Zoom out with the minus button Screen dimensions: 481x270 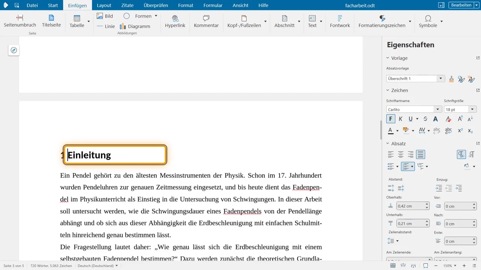pos(436,265)
